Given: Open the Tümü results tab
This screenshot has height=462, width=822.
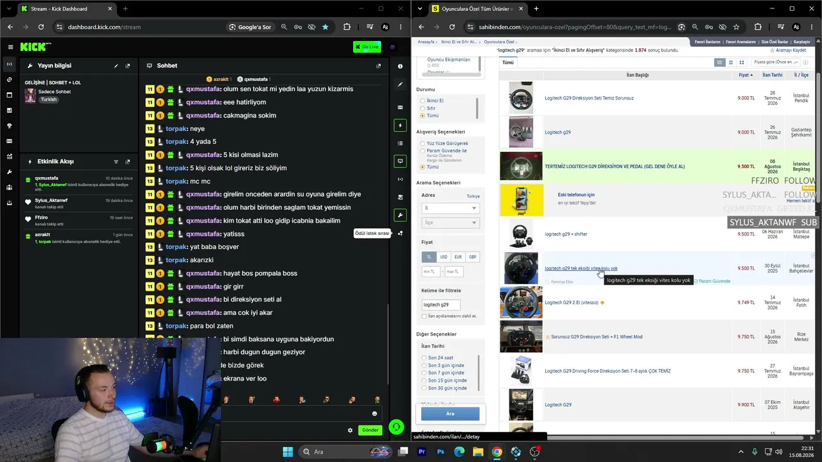Looking at the screenshot, I should (x=508, y=62).
